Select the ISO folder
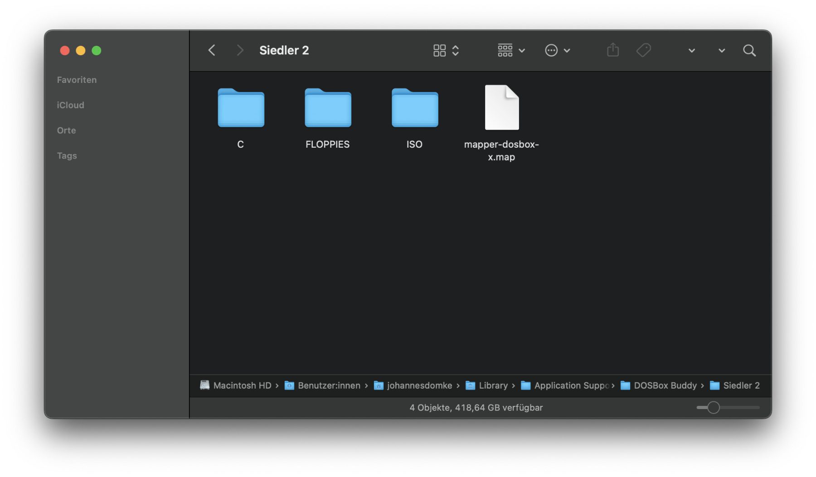The width and height of the screenshot is (816, 477). tap(414, 109)
